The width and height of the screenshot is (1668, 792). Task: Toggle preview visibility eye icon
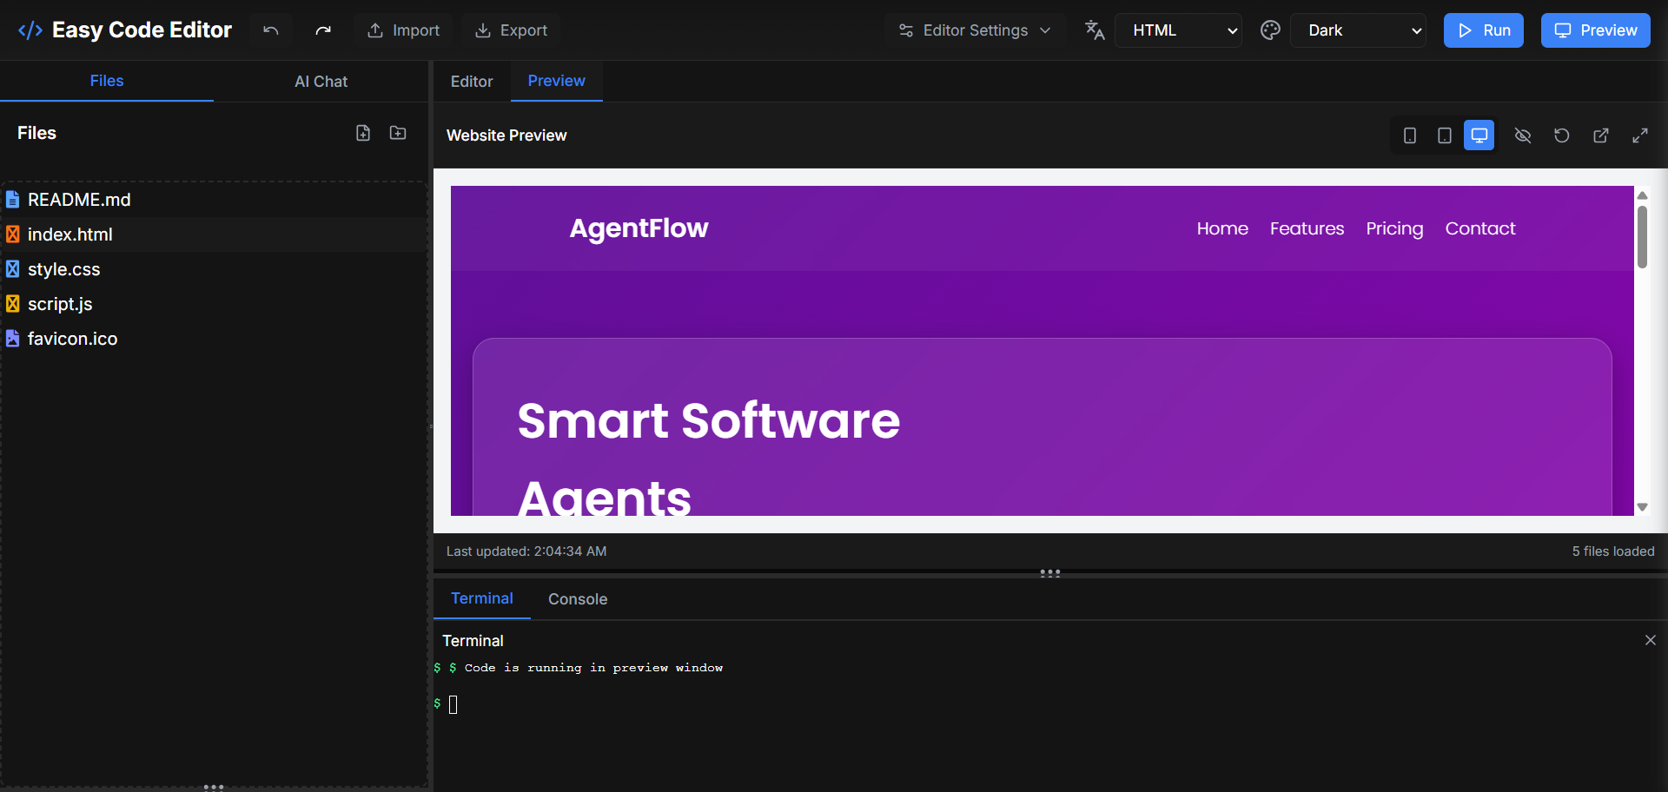click(1523, 135)
